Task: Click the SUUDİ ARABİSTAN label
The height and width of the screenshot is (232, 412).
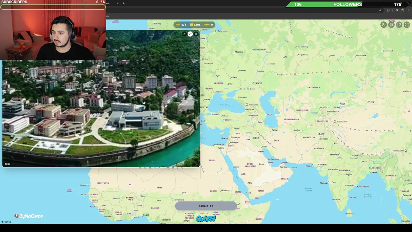Action: click(250, 165)
